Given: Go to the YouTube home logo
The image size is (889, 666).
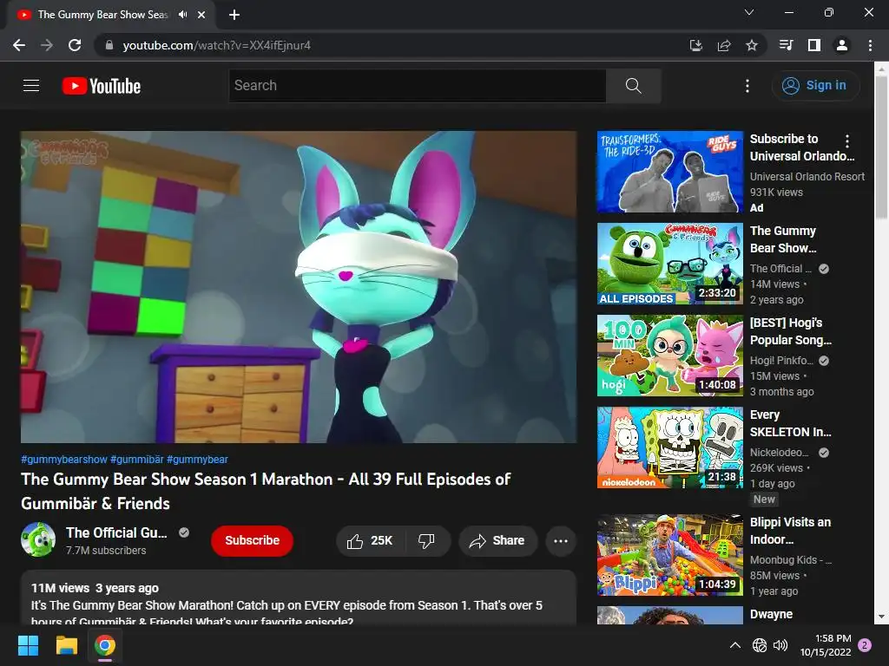Looking at the screenshot, I should click(102, 86).
